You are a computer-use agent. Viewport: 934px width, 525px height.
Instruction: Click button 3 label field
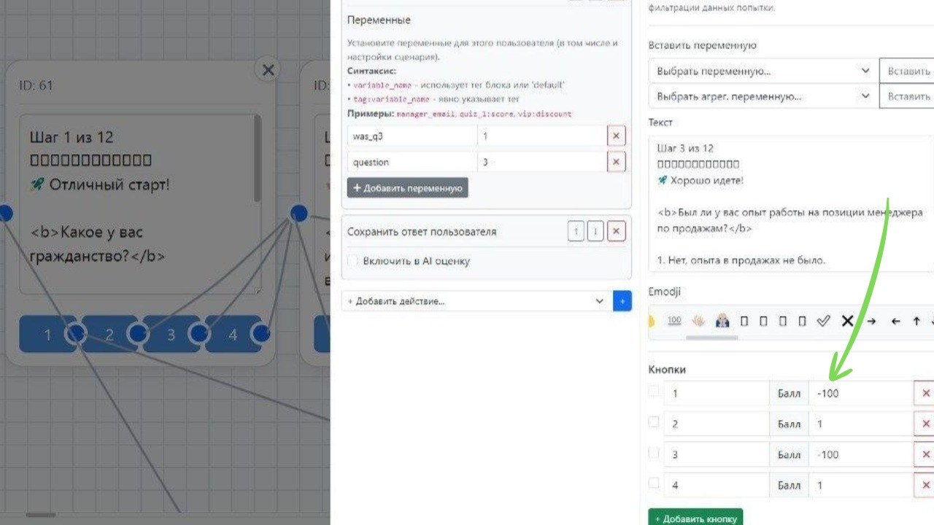[x=716, y=454]
